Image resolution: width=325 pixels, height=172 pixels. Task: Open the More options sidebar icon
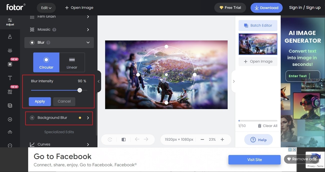tap(10, 146)
